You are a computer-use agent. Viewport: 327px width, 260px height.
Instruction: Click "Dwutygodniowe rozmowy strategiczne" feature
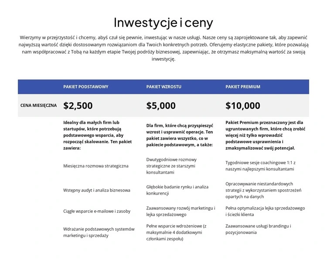pos(172,166)
